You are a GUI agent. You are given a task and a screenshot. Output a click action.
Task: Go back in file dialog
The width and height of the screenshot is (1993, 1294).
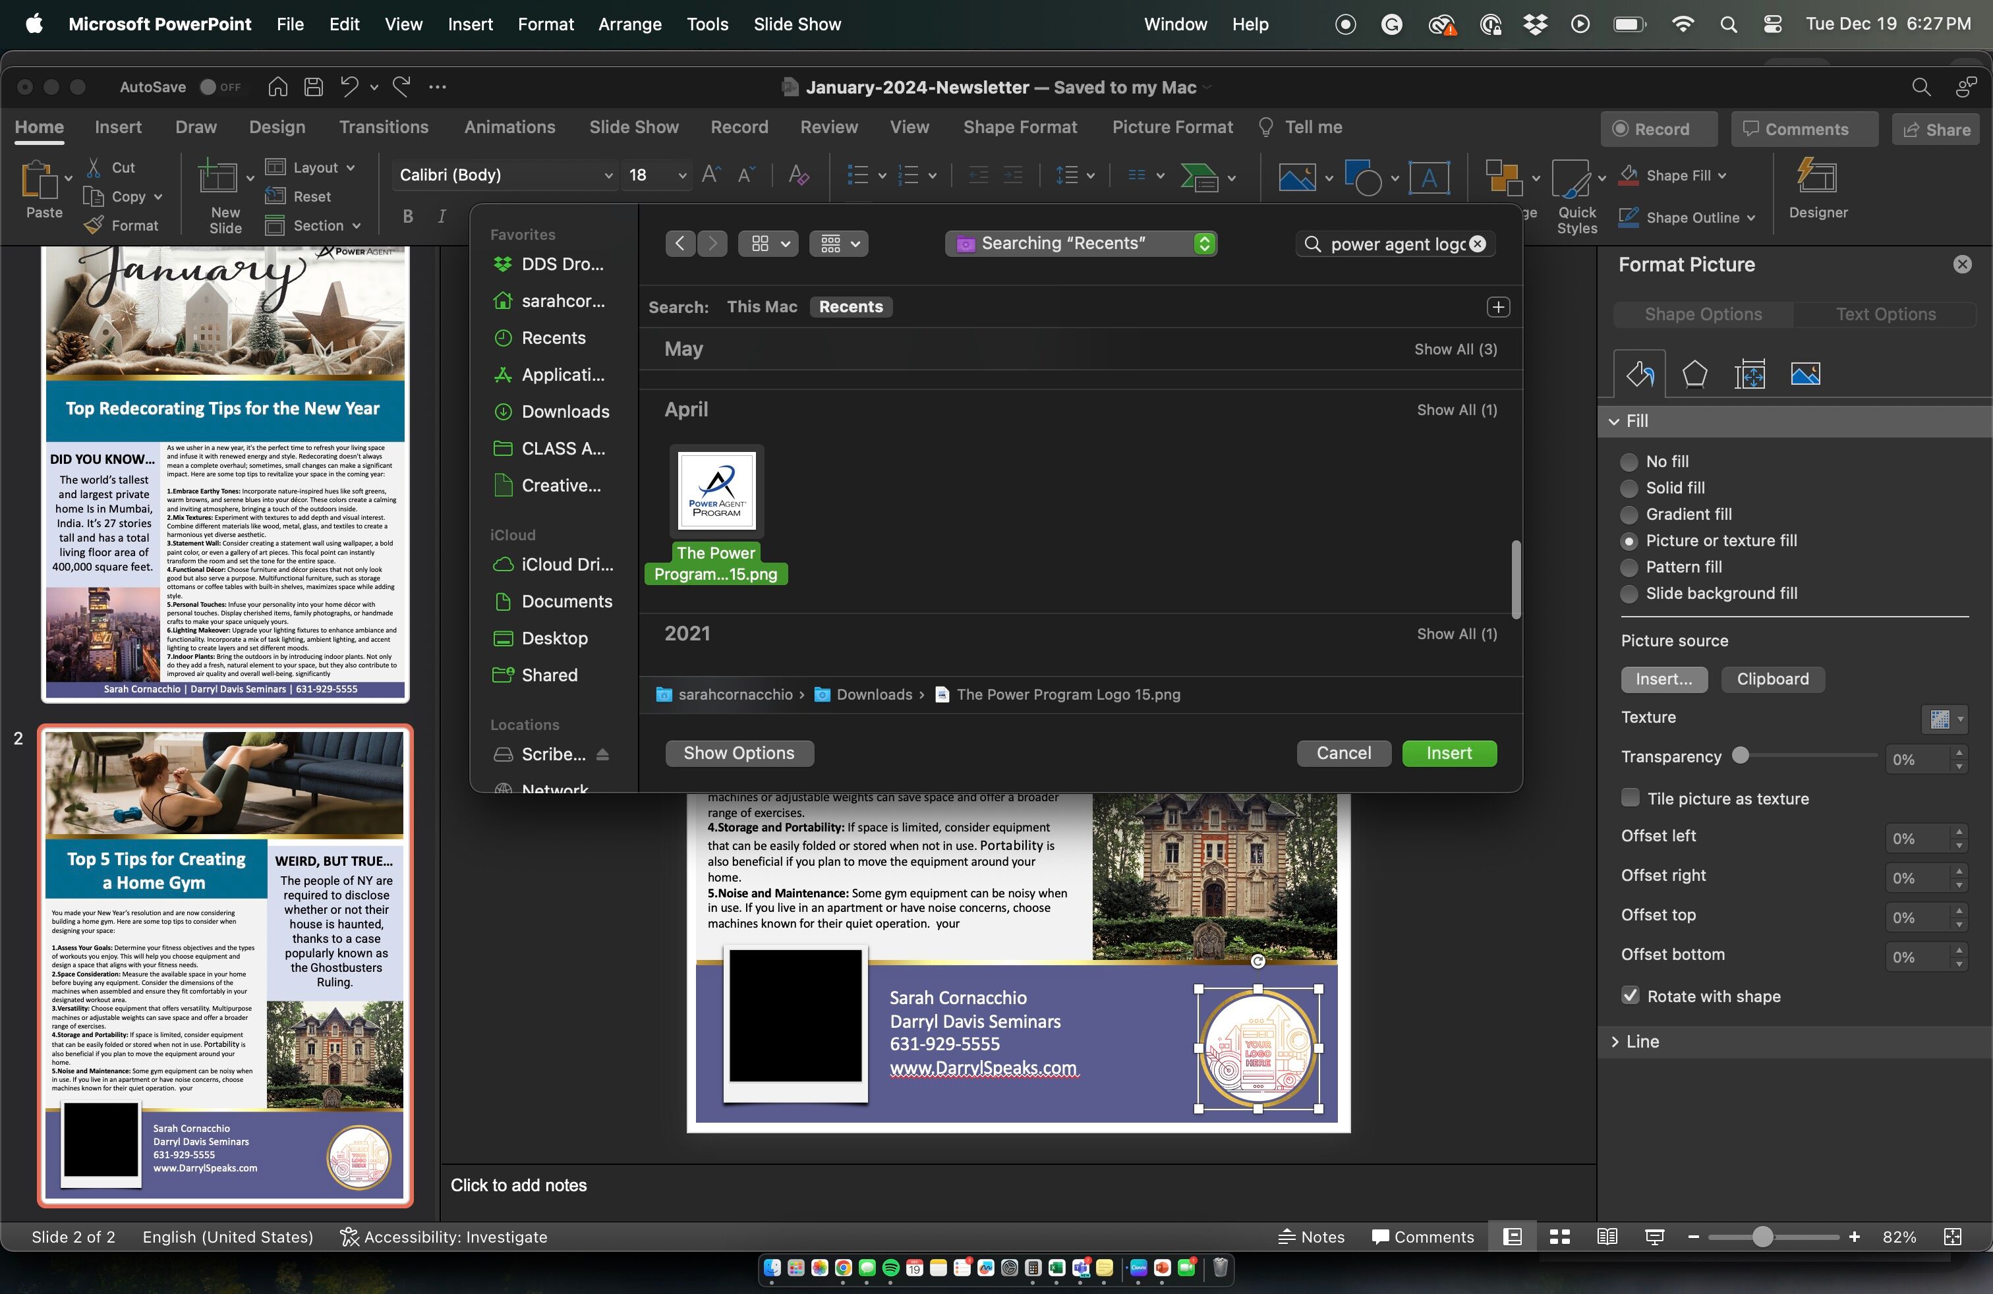click(680, 244)
